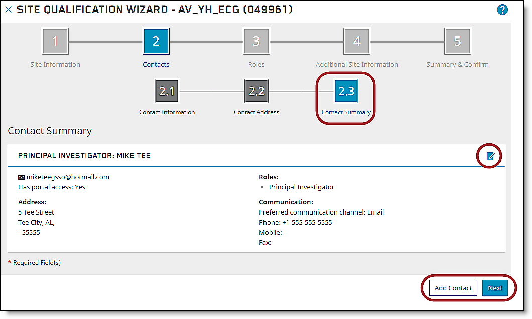Jump to step 3 Roles box
Image resolution: width=532 pixels, height=319 pixels.
point(256,41)
